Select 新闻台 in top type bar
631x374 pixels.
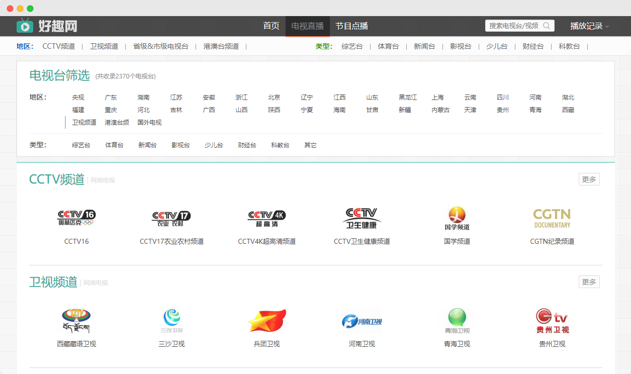point(424,46)
